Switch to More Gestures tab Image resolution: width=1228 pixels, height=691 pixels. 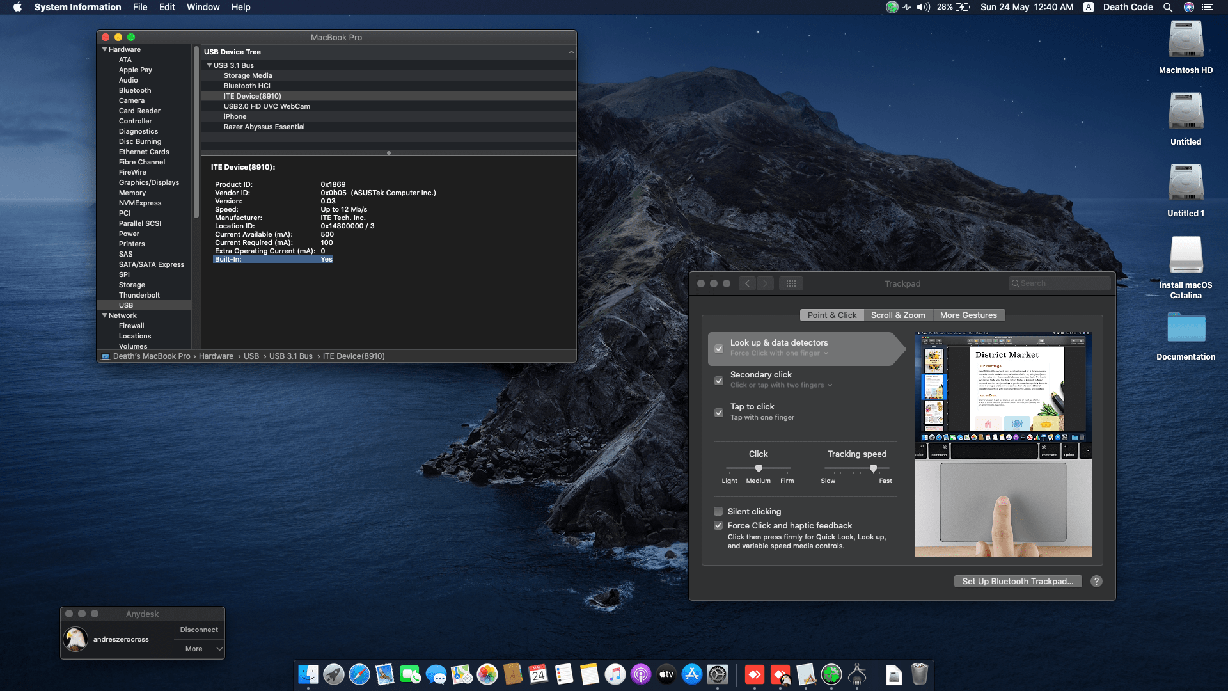point(968,315)
